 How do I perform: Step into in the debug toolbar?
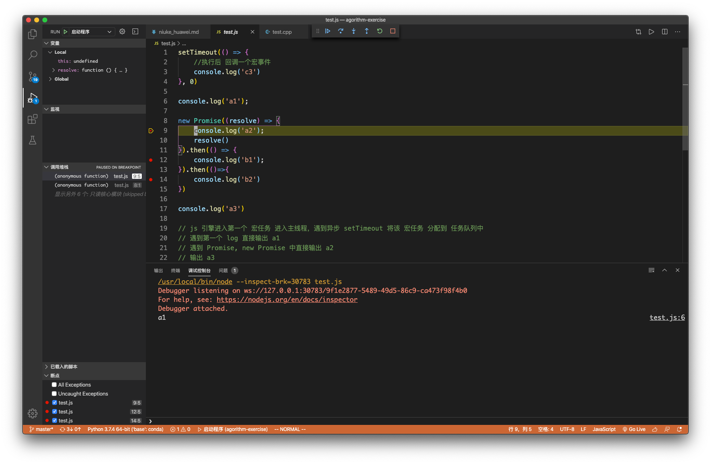(x=354, y=31)
